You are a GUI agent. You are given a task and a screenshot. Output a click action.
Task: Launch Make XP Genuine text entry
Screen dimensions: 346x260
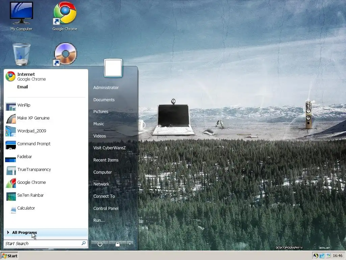pyautogui.click(x=33, y=118)
